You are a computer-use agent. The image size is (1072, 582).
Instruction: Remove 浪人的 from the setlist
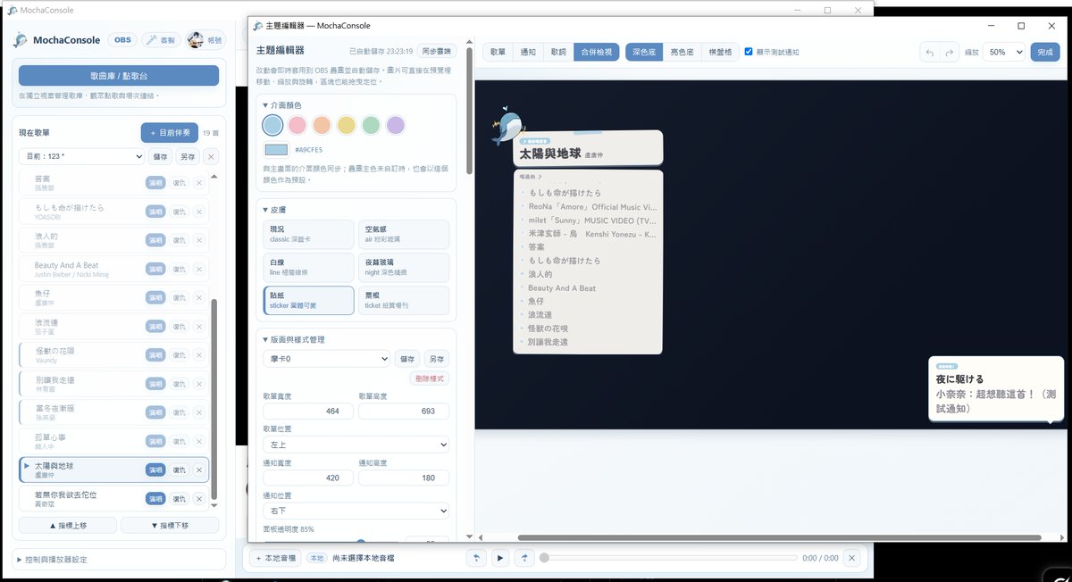(198, 240)
